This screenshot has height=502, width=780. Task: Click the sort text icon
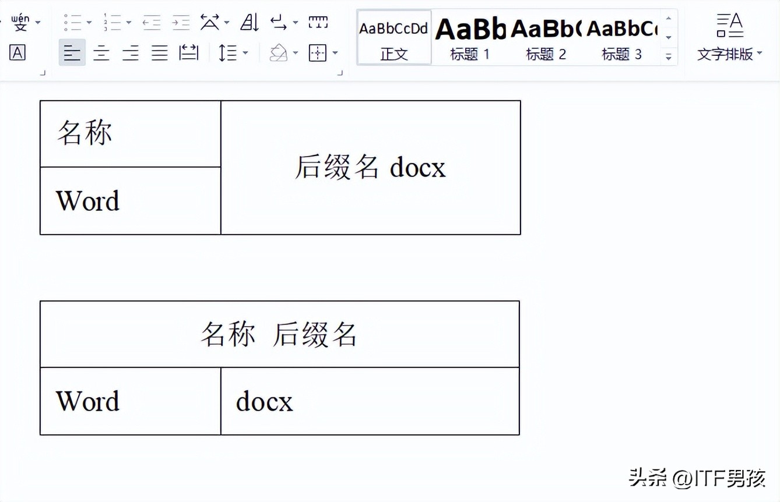[x=249, y=22]
